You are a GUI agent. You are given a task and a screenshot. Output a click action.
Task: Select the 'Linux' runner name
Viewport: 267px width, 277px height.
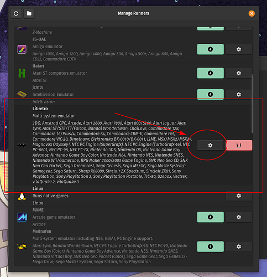pos(38,188)
